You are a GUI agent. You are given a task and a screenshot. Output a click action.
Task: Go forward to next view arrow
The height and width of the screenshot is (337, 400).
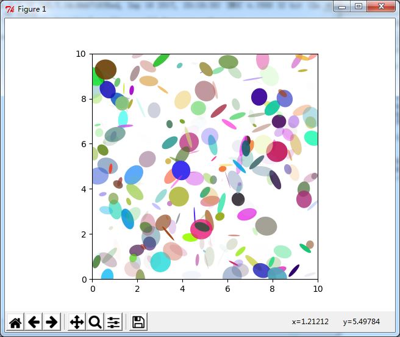(x=52, y=322)
